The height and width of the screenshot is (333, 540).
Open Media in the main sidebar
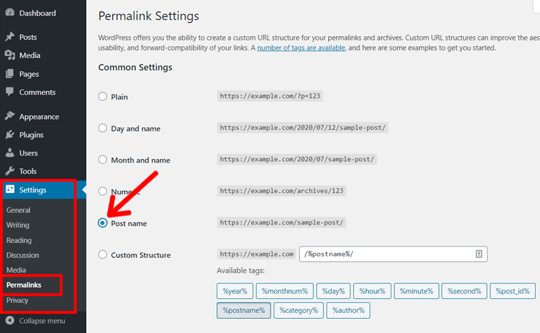coord(30,55)
